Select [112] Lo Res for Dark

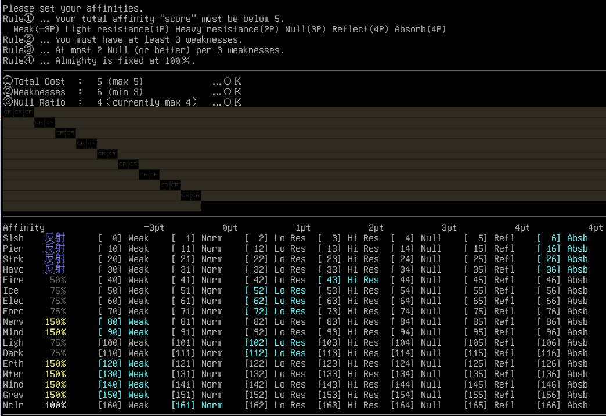coord(275,353)
